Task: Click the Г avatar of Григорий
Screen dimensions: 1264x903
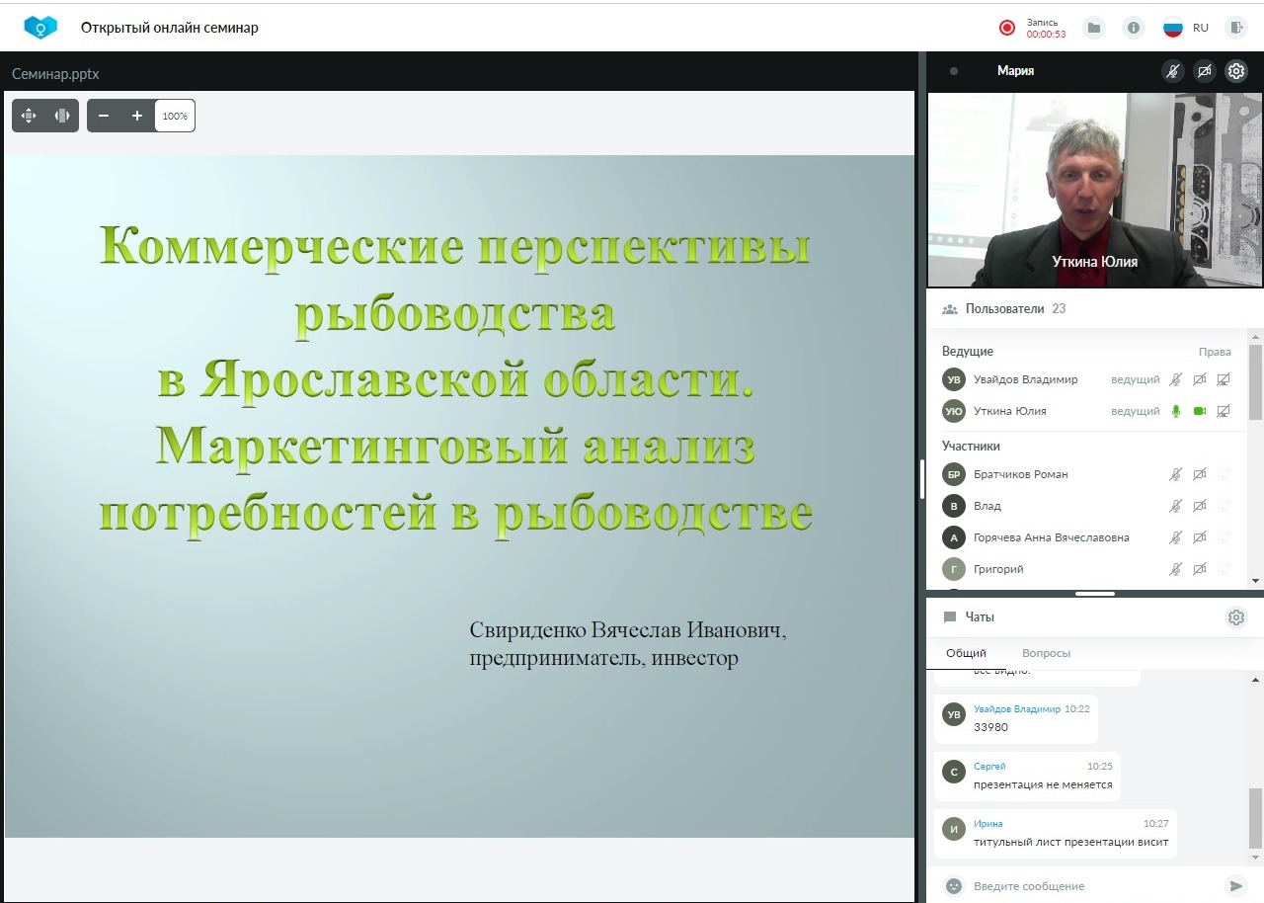Action: [x=954, y=569]
